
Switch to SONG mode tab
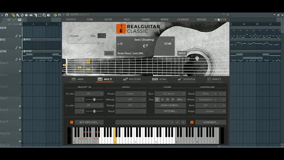point(160,79)
